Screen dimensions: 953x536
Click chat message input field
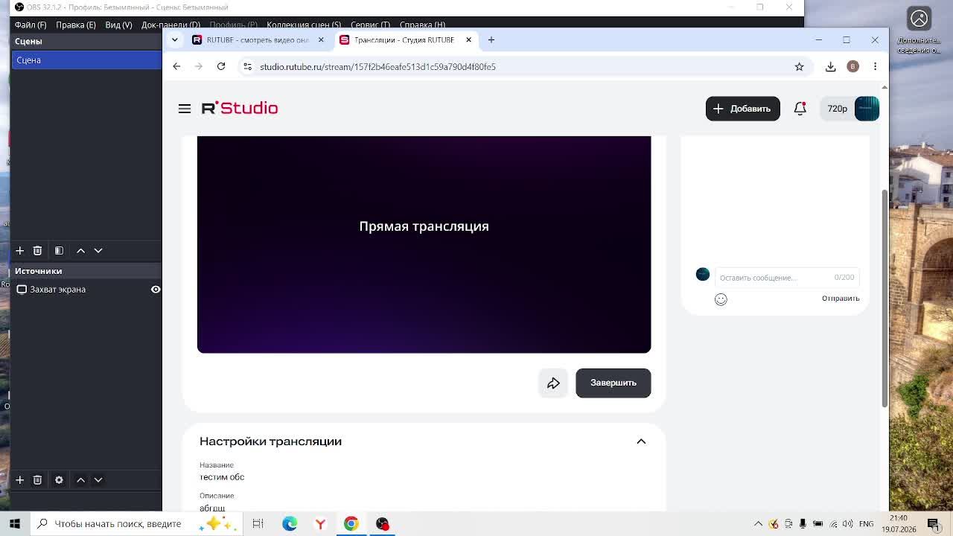(786, 278)
